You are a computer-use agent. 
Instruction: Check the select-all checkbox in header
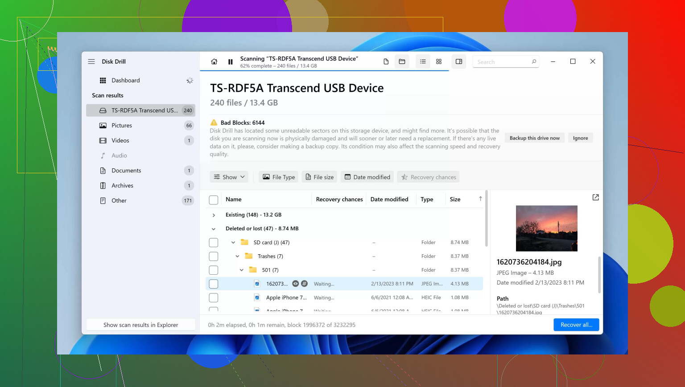[x=214, y=200]
